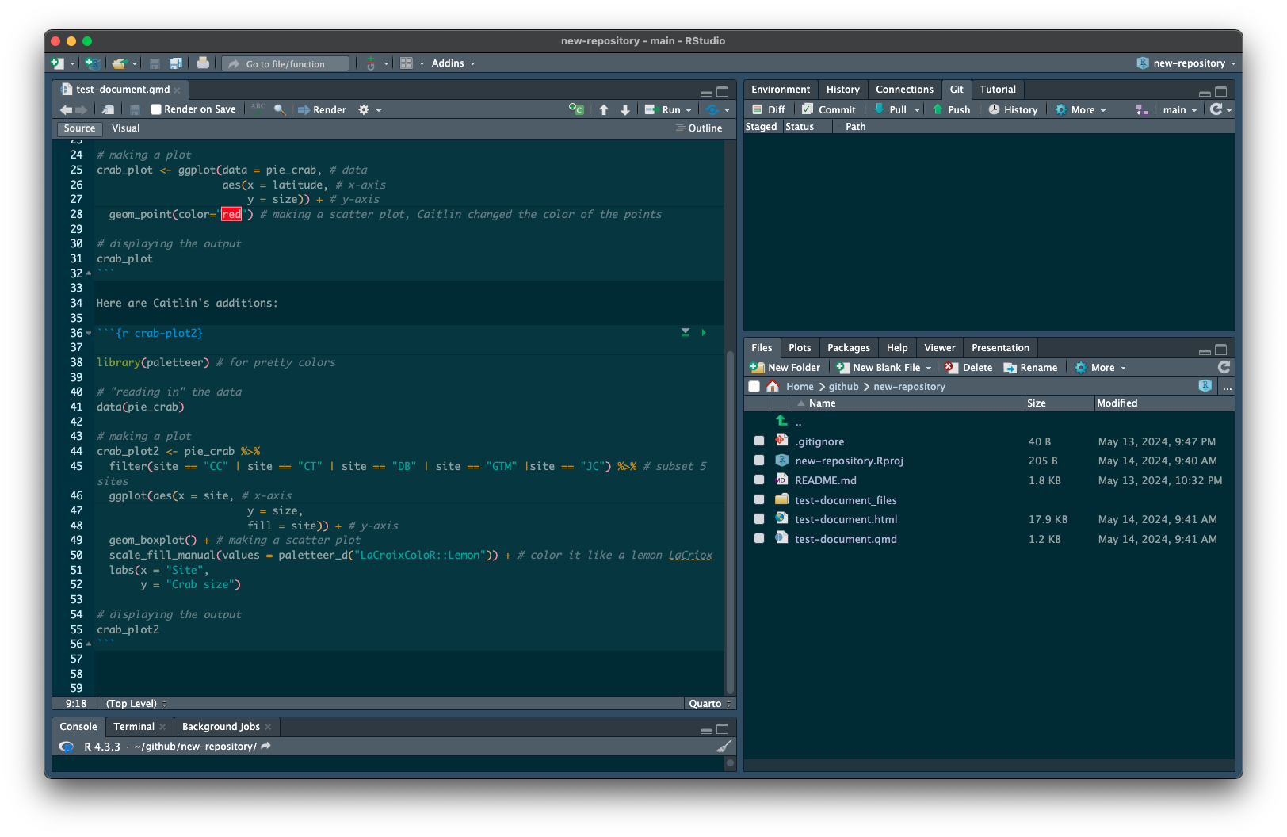Screen dimensions: 1287x837
Task: Open the main branch dropdown
Action: [1179, 110]
